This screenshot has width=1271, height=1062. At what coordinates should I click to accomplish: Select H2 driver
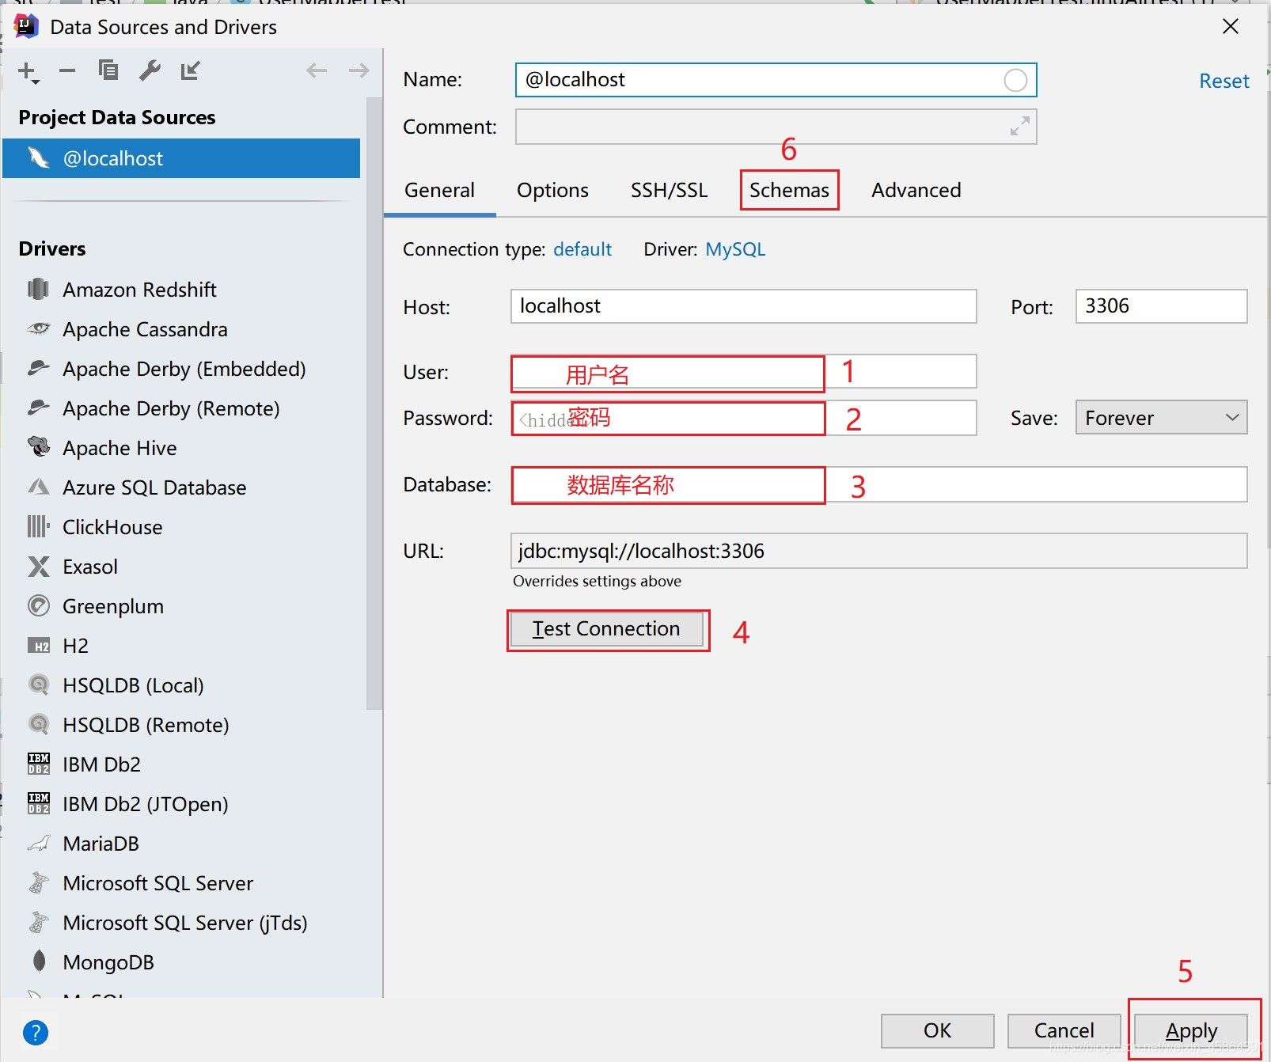[181, 646]
